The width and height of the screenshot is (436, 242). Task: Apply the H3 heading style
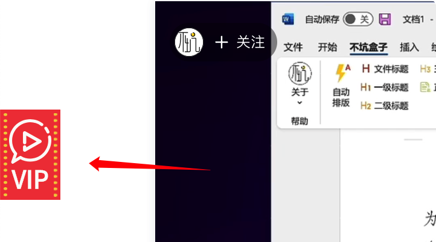coord(428,69)
